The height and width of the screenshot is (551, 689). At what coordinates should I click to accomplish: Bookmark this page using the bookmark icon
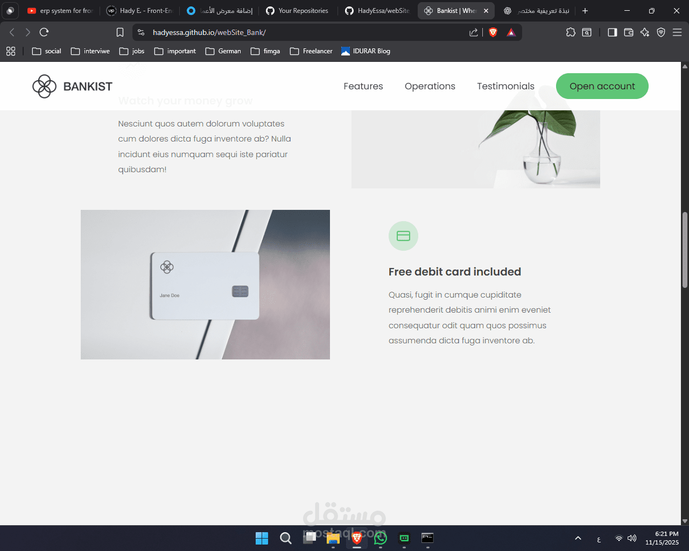[120, 32]
